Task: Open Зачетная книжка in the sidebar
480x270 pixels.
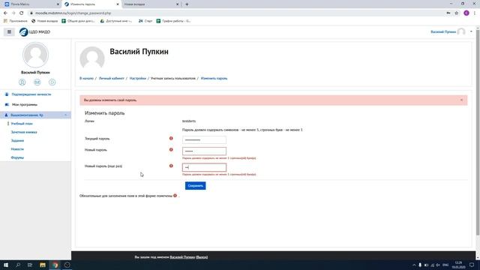Action: point(24,132)
